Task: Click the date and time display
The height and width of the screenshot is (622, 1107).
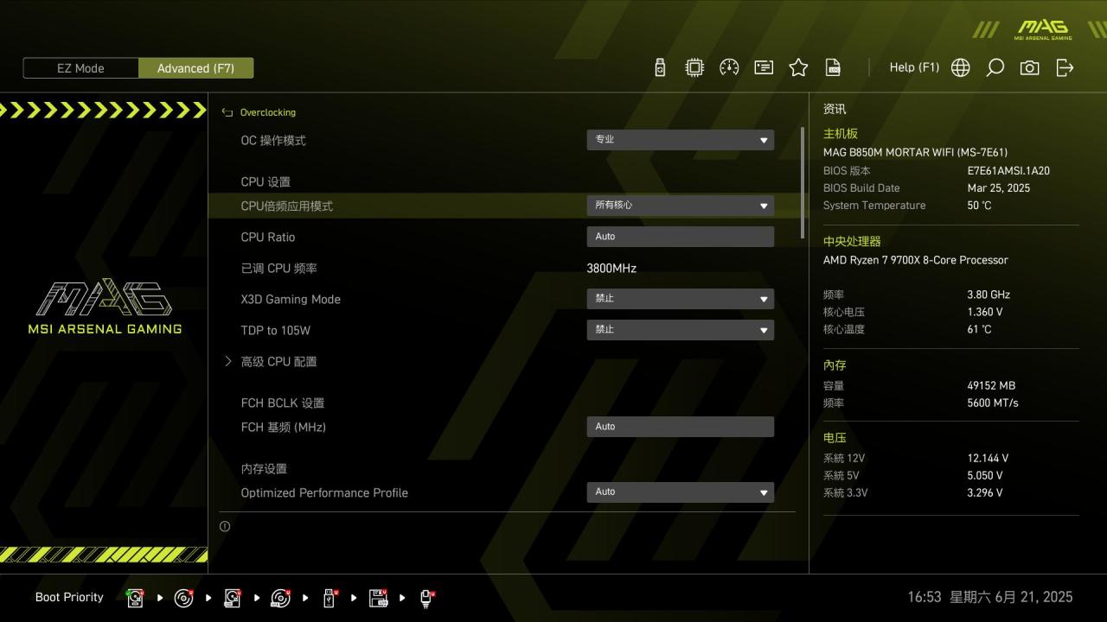Action: [989, 597]
